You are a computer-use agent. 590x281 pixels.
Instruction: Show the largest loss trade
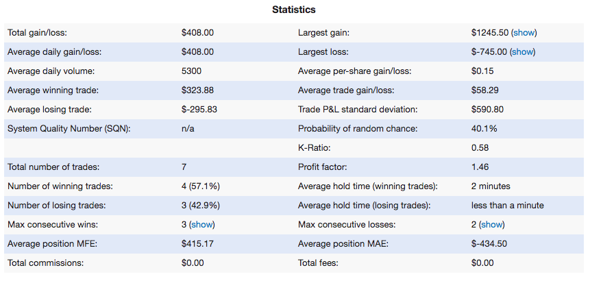coord(522,52)
